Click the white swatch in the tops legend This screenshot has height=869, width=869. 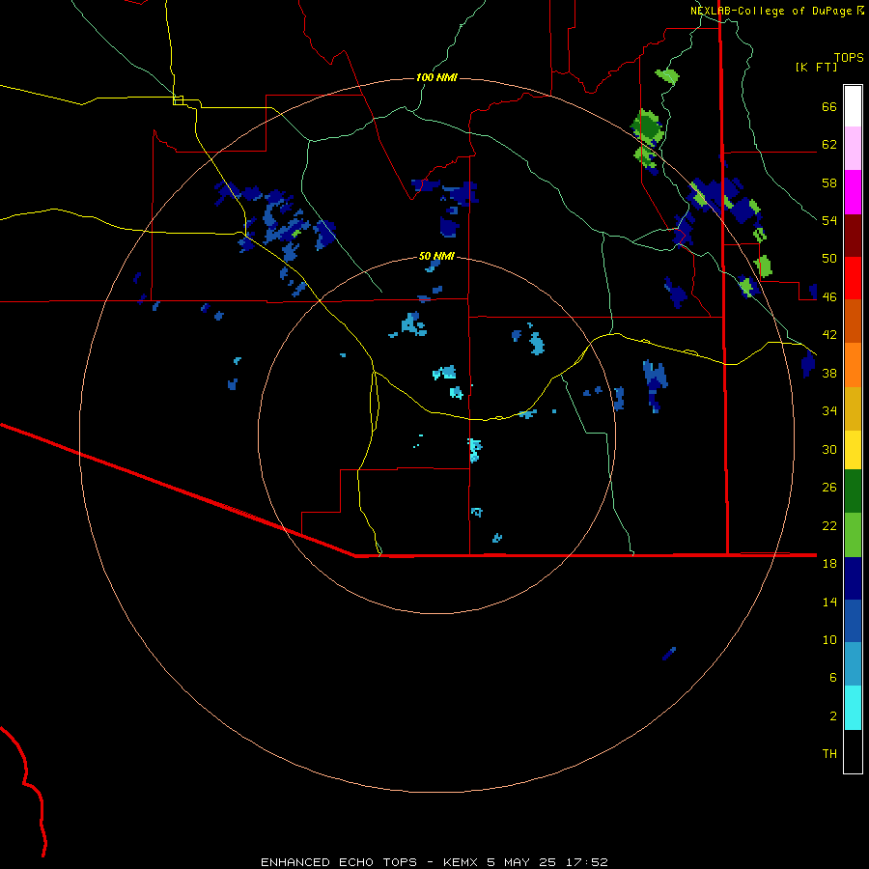tap(853, 106)
